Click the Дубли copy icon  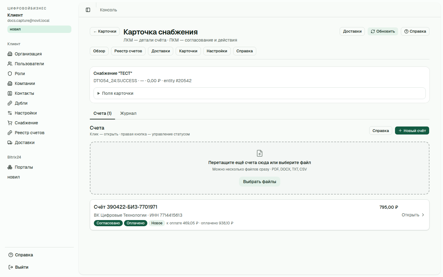tap(10, 103)
